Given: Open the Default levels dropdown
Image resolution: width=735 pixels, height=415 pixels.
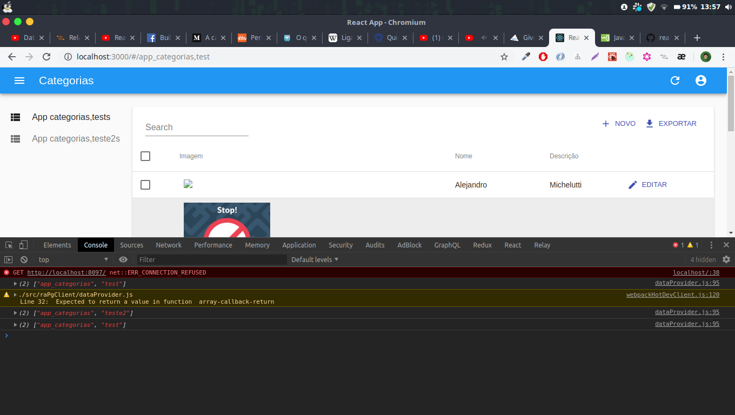Looking at the screenshot, I should click(x=314, y=259).
